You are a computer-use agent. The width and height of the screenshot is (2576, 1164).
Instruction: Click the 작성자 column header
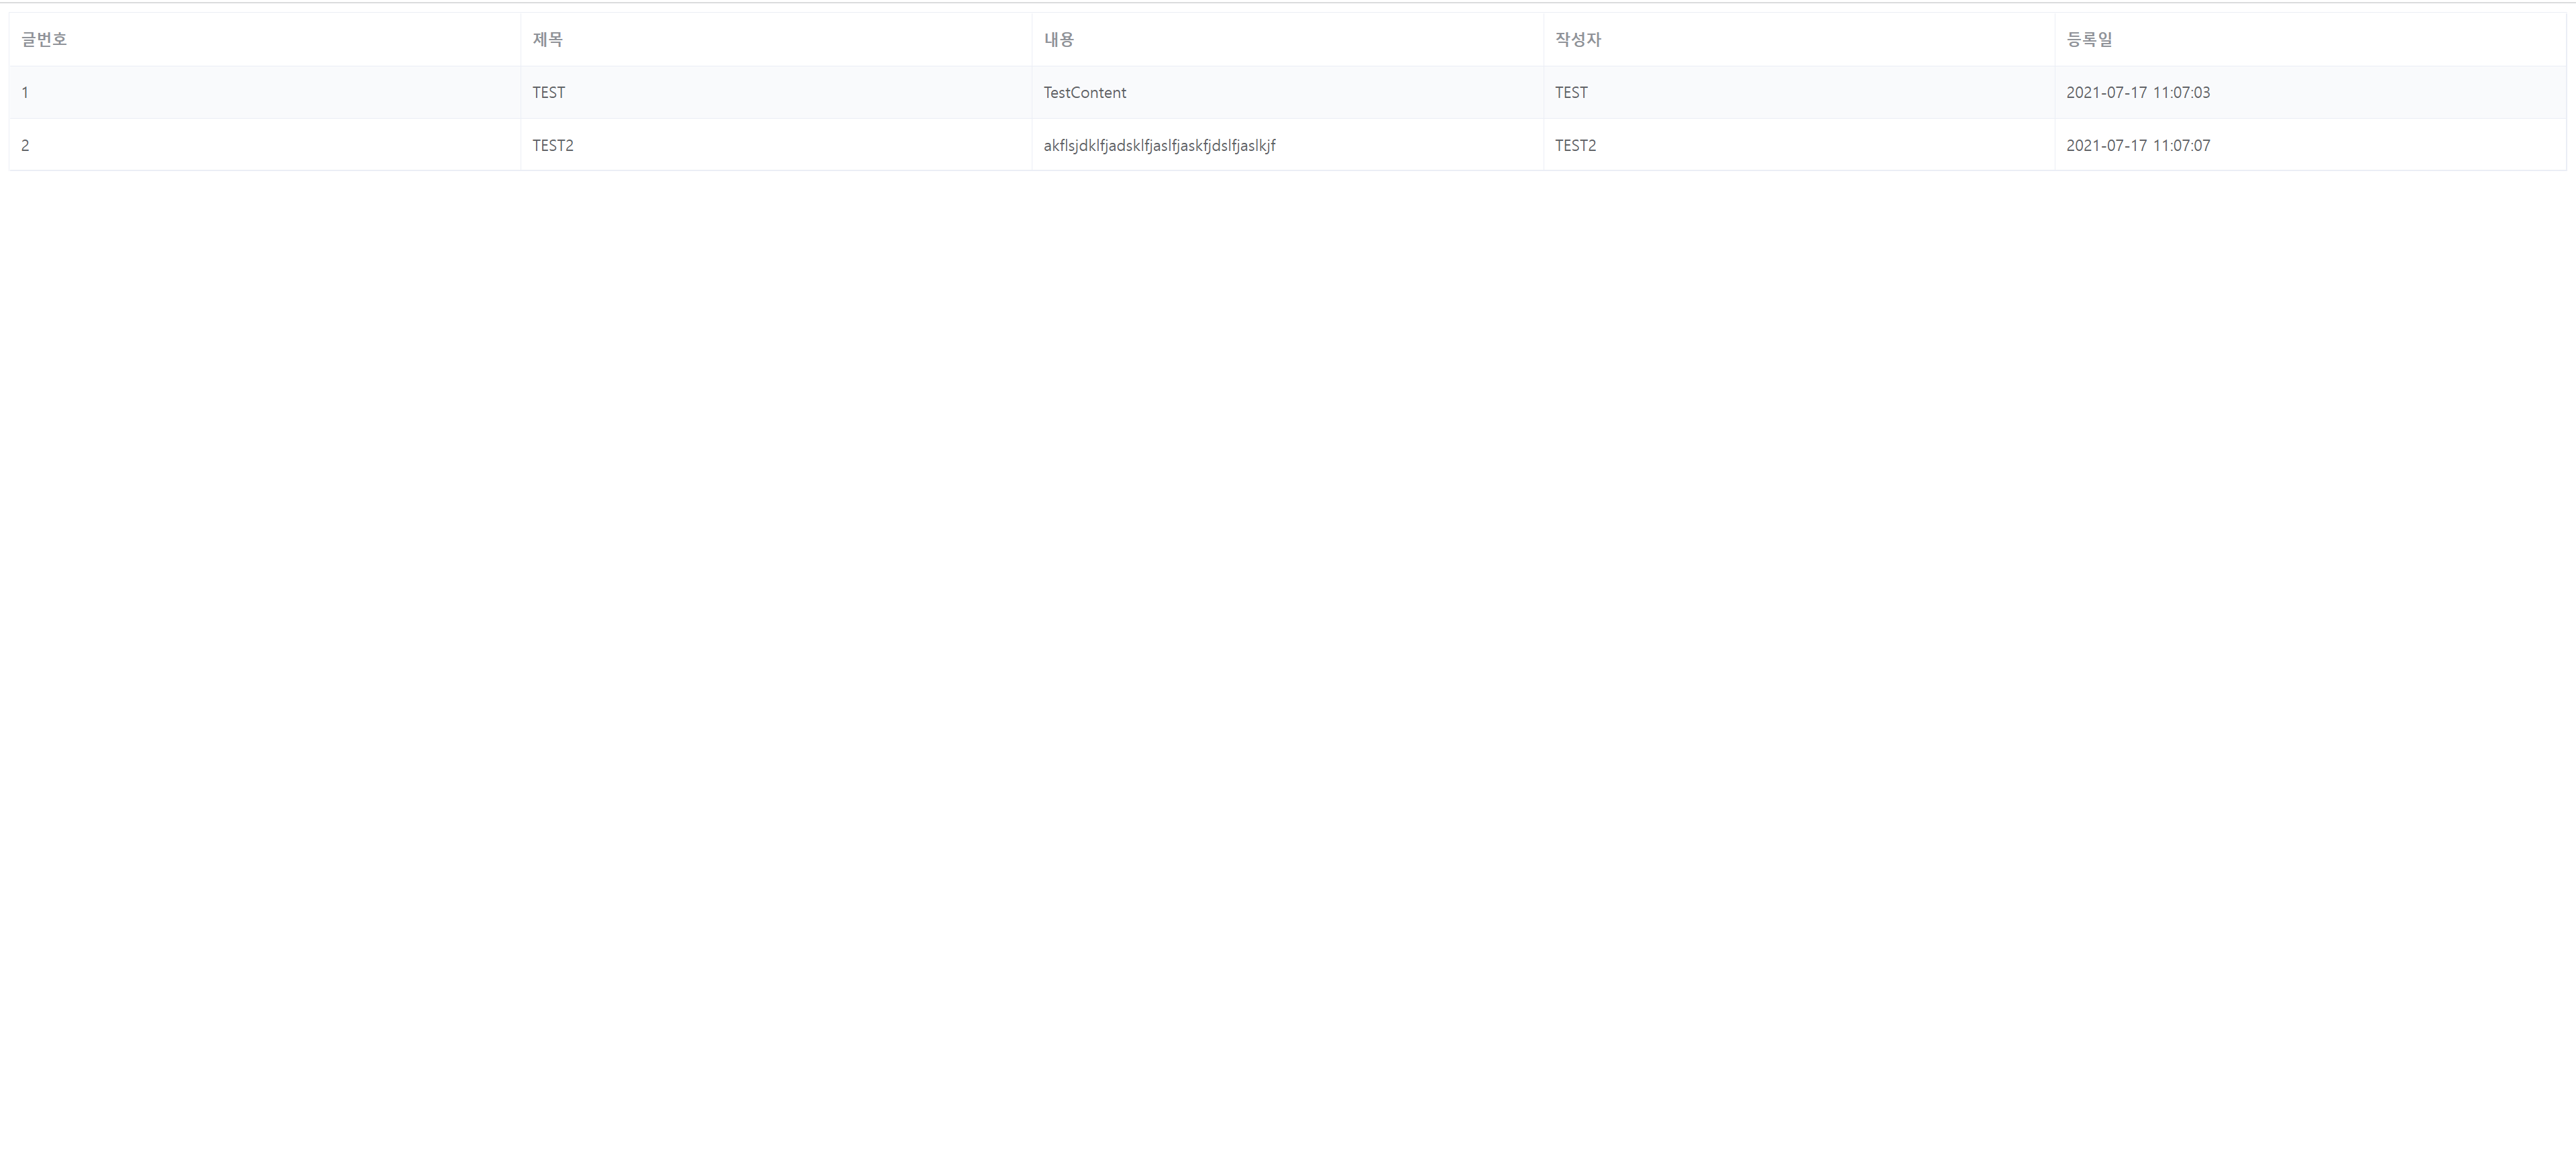1577,40
